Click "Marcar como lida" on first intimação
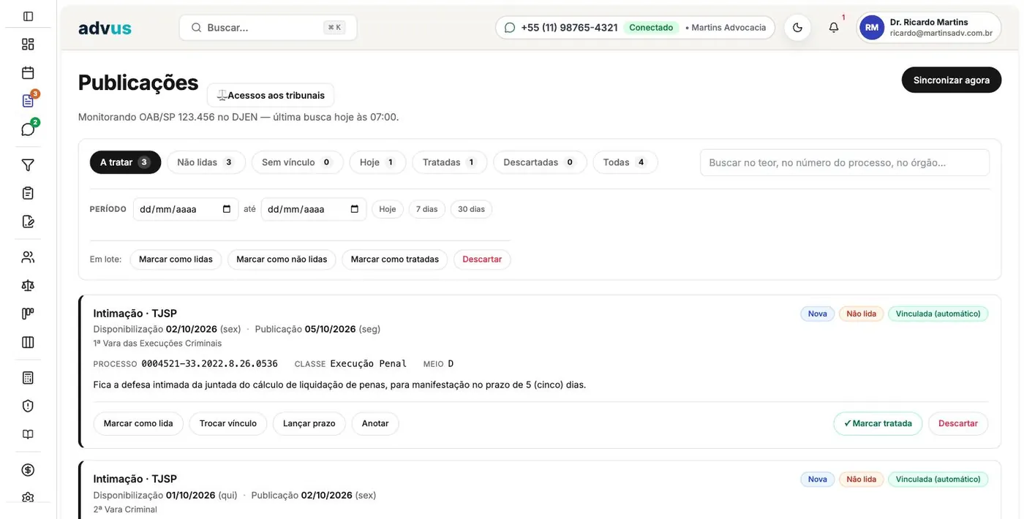The height and width of the screenshot is (519, 1024). [138, 423]
